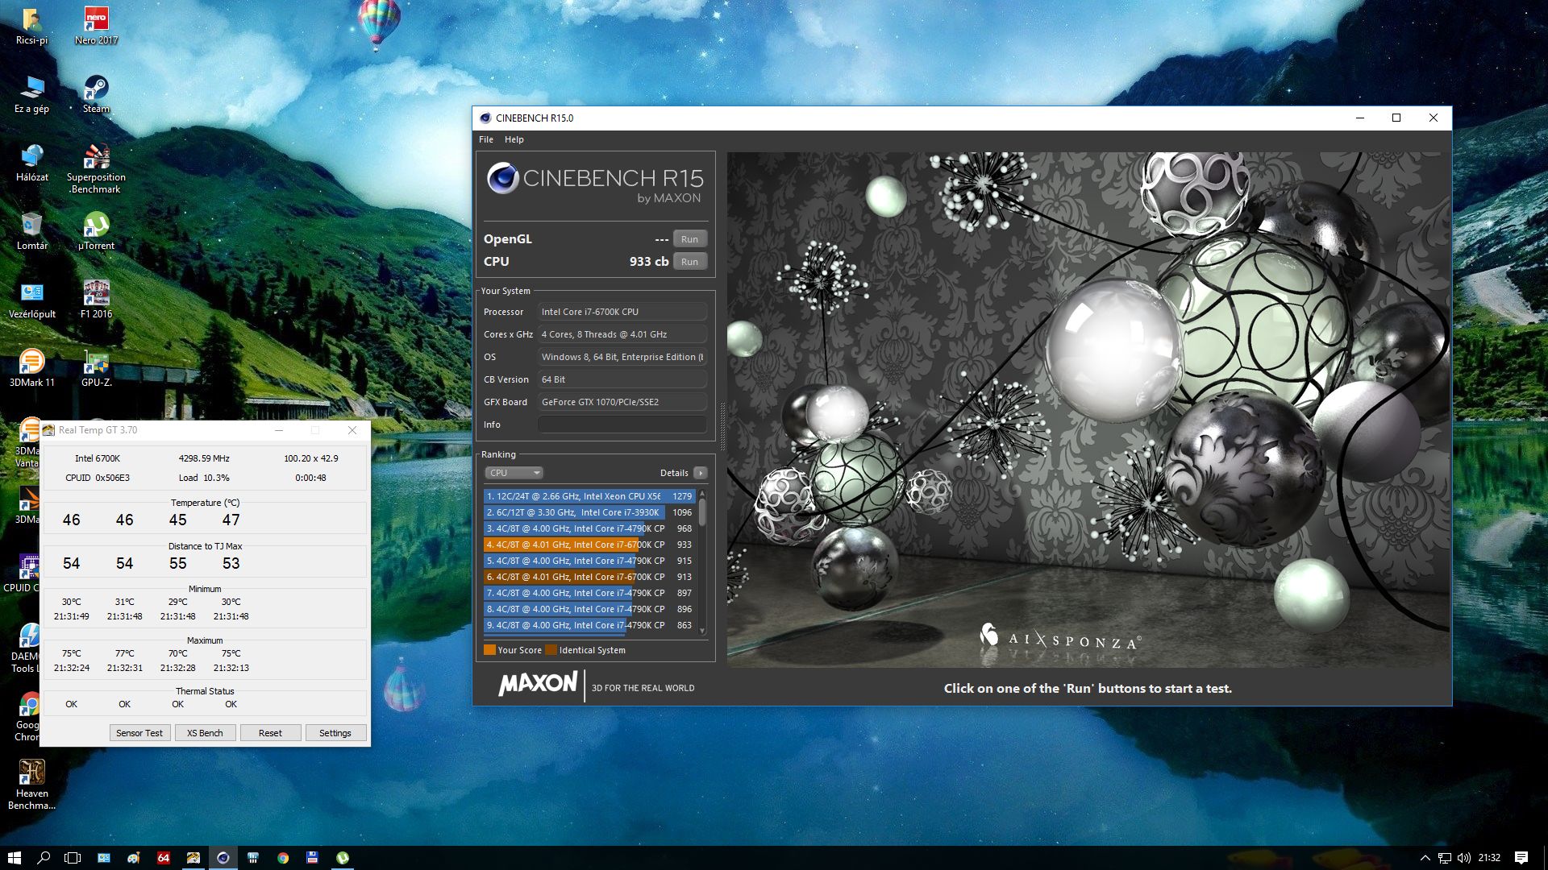
Task: Click XS Bench in Real Temp
Action: click(x=205, y=733)
